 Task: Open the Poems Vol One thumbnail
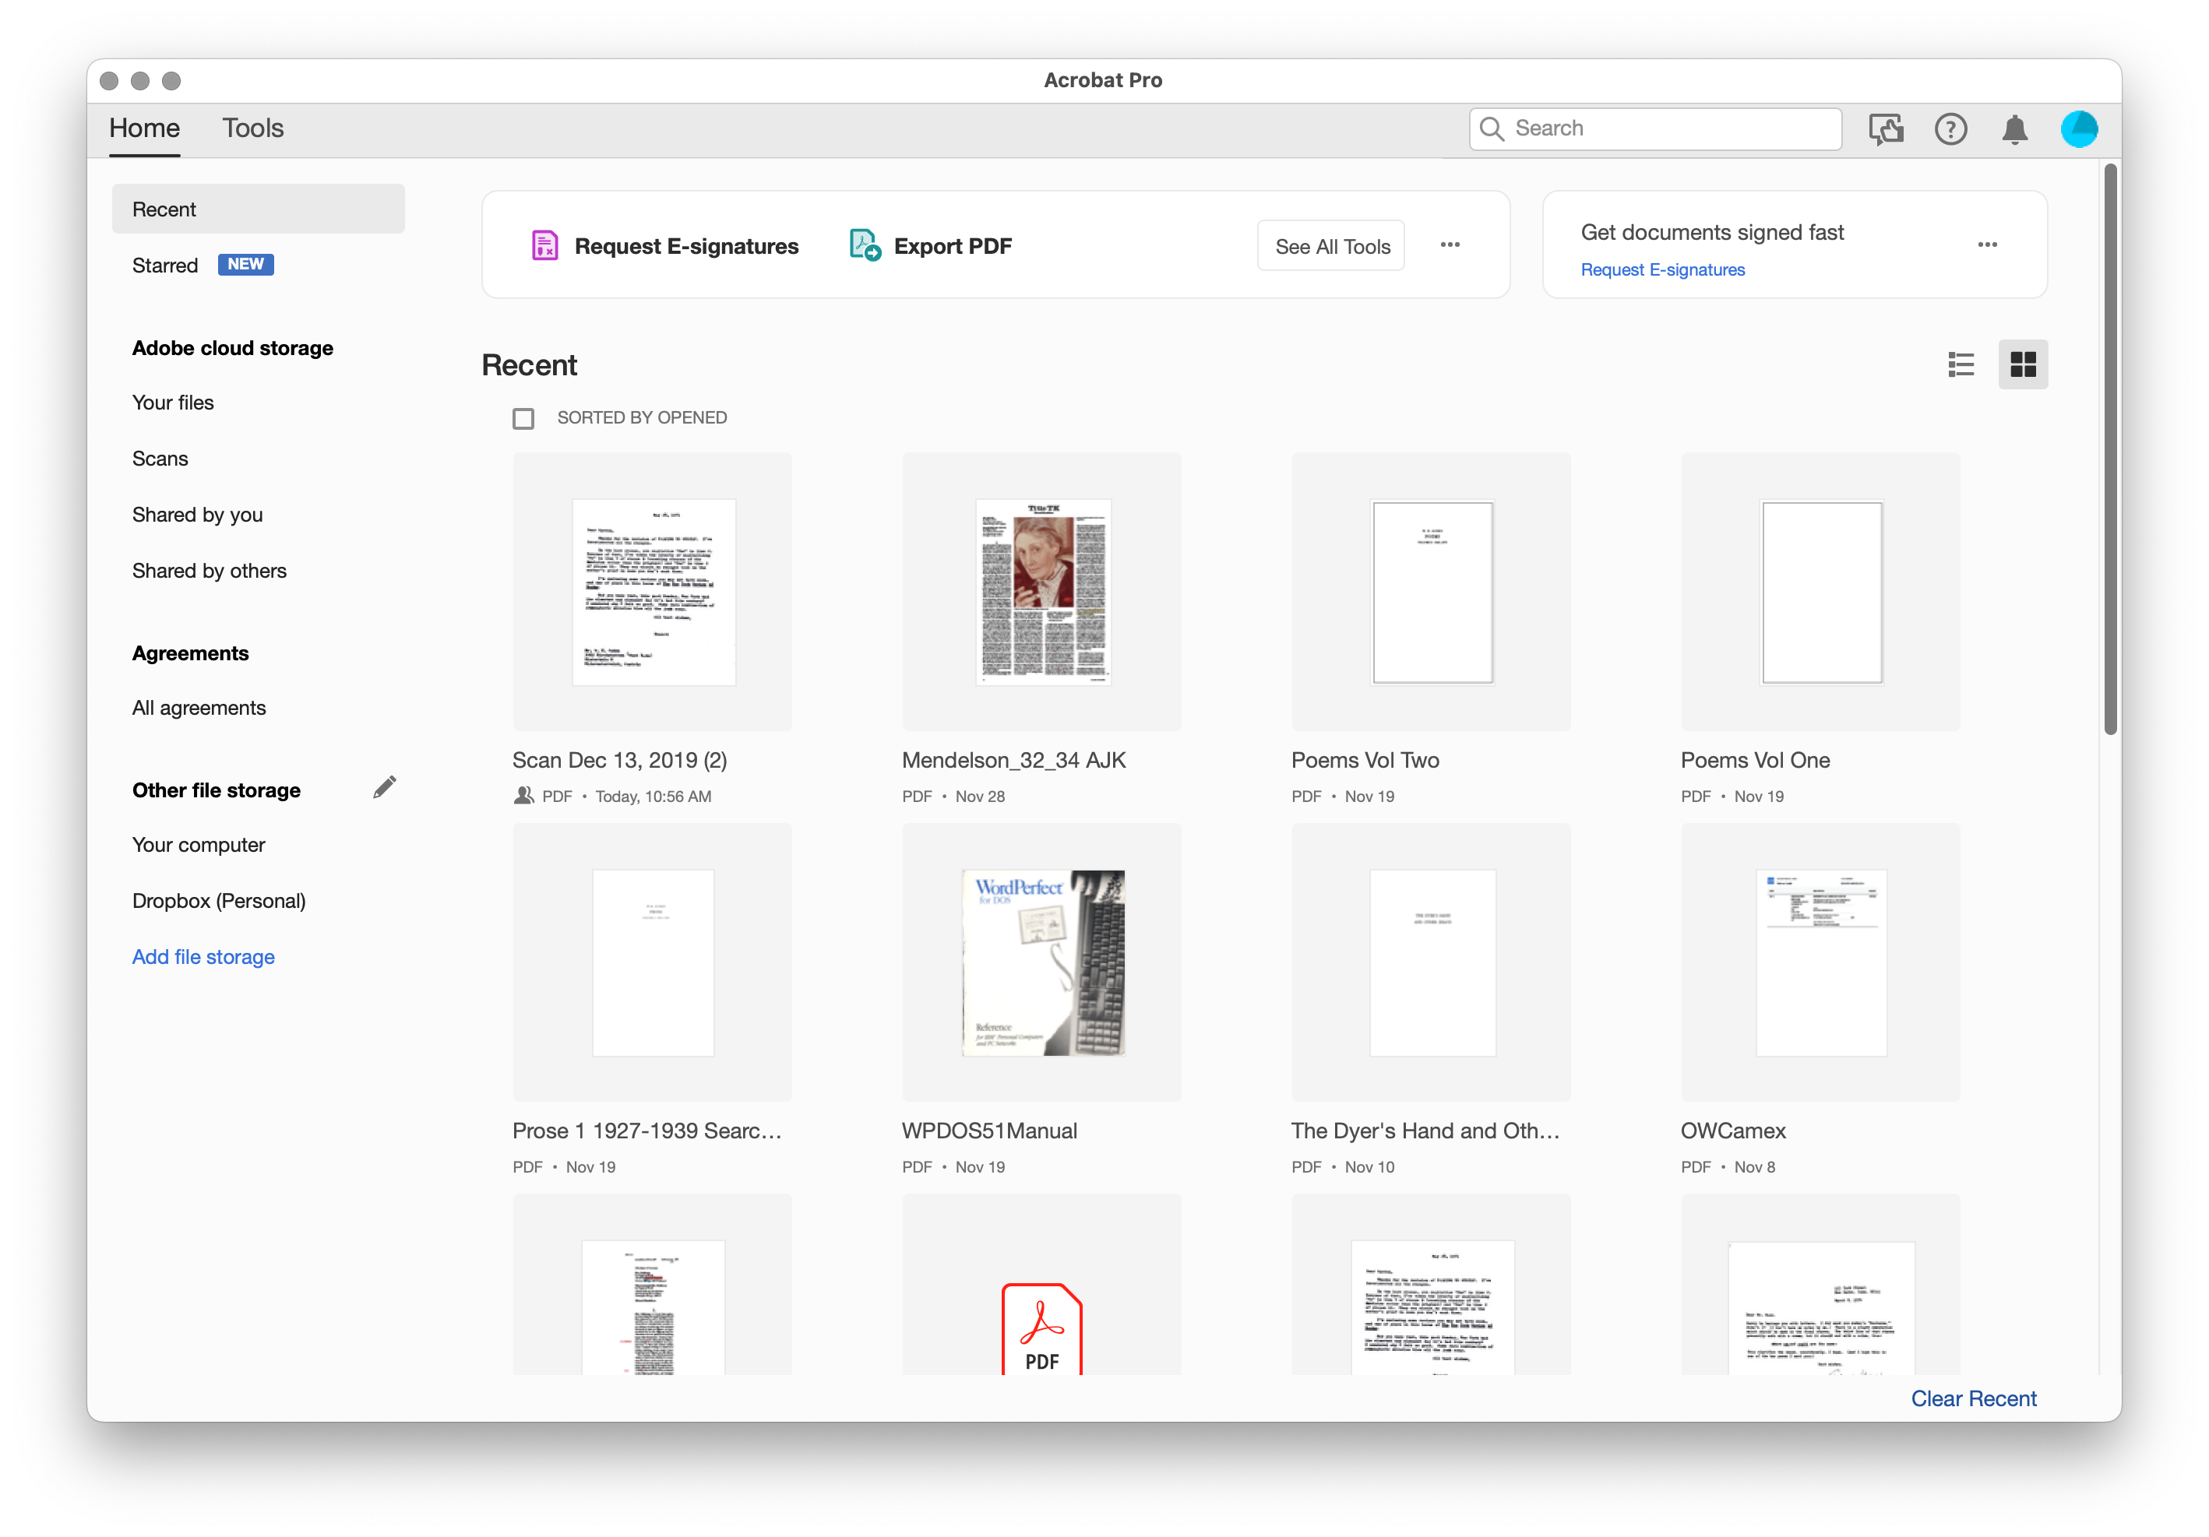point(1821,592)
